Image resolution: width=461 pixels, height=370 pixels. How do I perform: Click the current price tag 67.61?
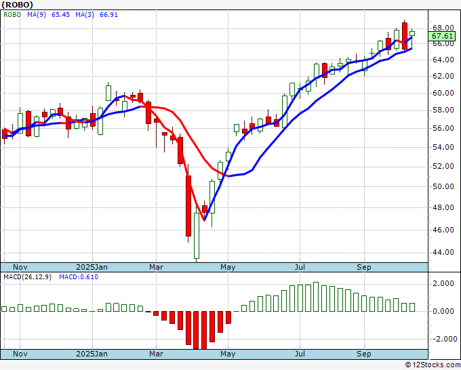tap(443, 36)
